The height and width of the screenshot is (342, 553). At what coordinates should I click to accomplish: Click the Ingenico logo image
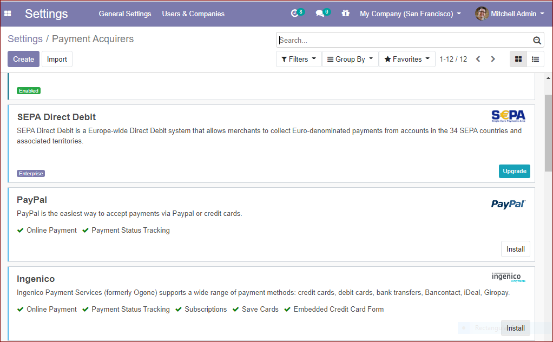tap(508, 277)
